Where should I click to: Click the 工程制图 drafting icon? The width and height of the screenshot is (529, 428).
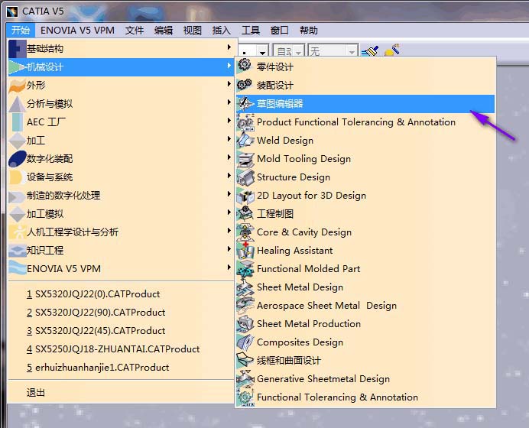click(x=245, y=213)
